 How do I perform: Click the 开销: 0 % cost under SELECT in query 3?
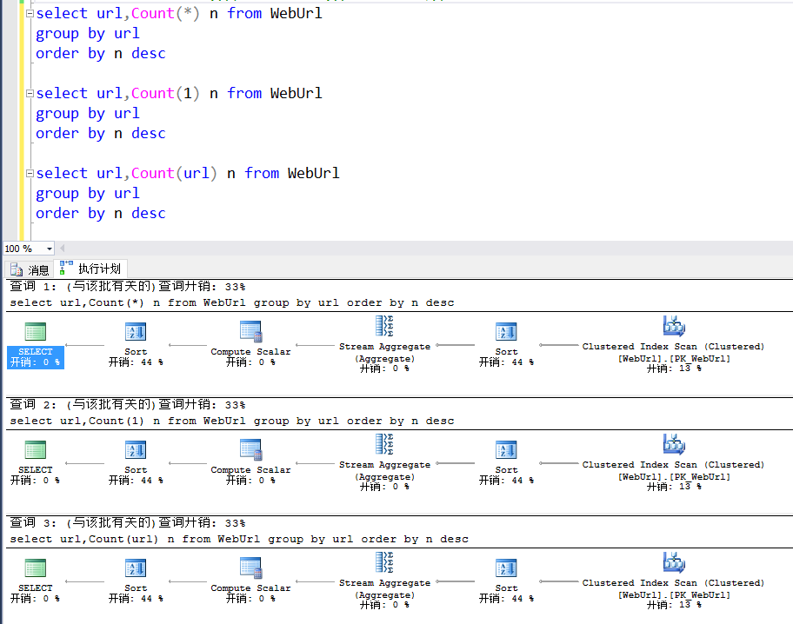(36, 599)
